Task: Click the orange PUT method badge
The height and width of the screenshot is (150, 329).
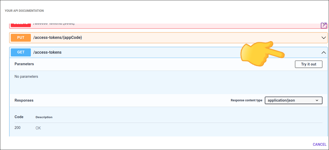Action: [21, 38]
